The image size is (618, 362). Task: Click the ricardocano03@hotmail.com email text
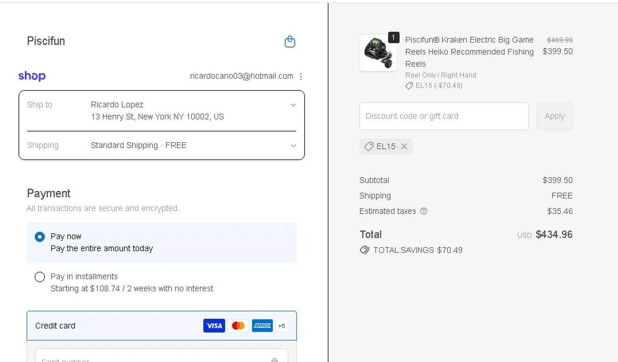tap(241, 76)
